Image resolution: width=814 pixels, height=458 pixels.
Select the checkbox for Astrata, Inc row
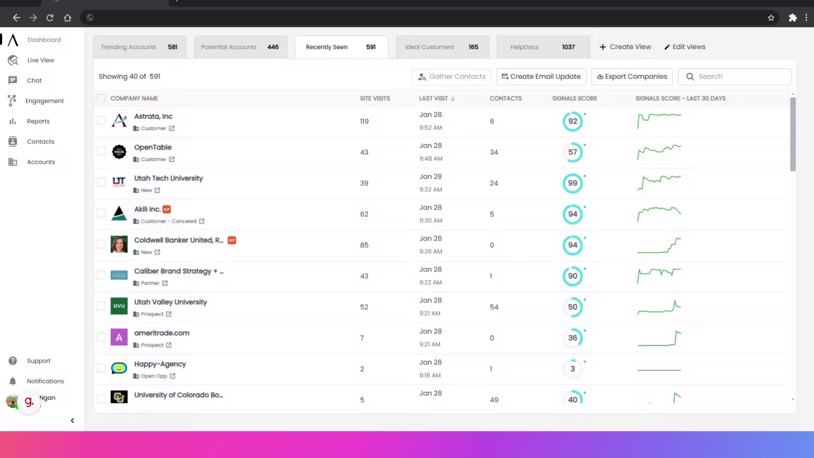[x=101, y=120]
